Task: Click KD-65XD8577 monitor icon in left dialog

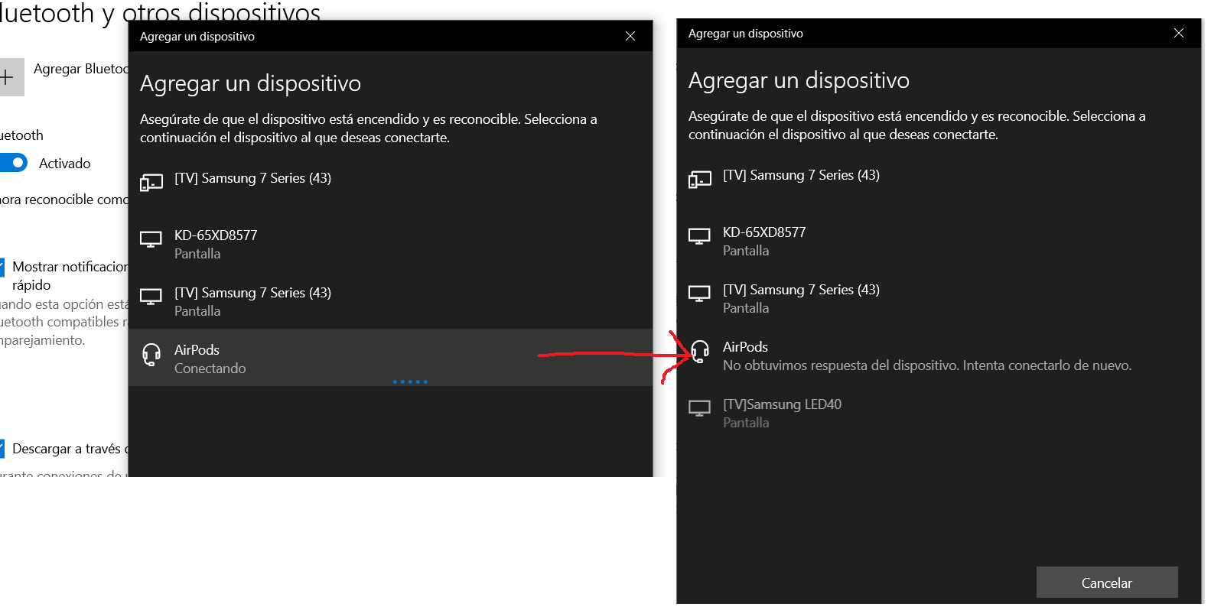Action: point(151,239)
